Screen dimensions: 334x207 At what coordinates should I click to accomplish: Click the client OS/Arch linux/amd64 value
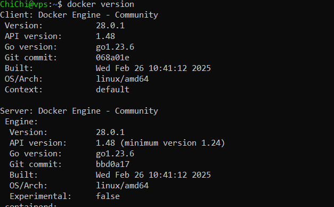pyautogui.click(x=123, y=79)
